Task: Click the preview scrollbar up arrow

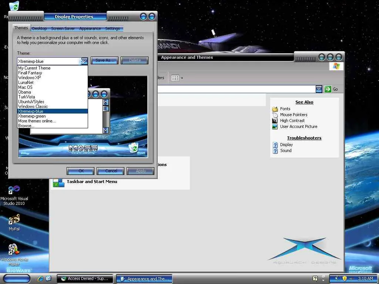Action: pyautogui.click(x=105, y=102)
